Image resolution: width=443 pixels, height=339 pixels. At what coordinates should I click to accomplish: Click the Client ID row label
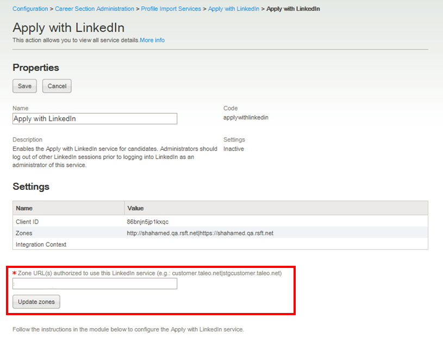(x=27, y=222)
